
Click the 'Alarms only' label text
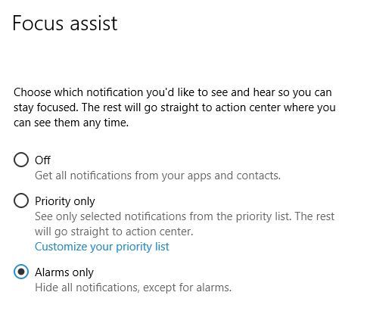coord(64,272)
